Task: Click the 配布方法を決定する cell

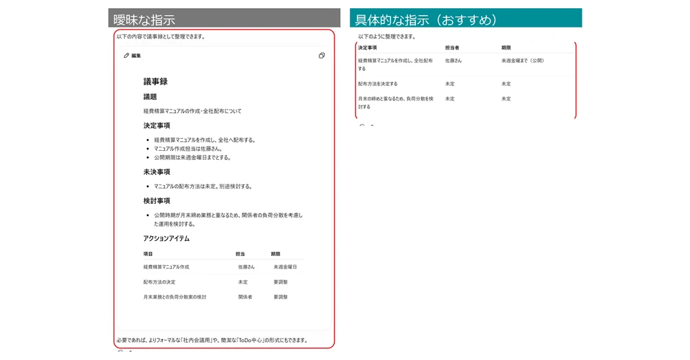Action: click(x=377, y=84)
